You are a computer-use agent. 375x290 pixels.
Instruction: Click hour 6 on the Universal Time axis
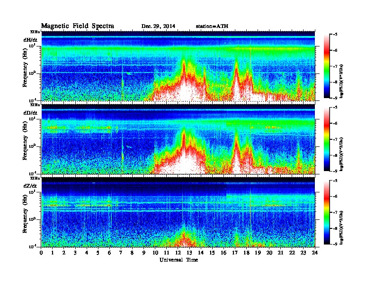click(110, 253)
